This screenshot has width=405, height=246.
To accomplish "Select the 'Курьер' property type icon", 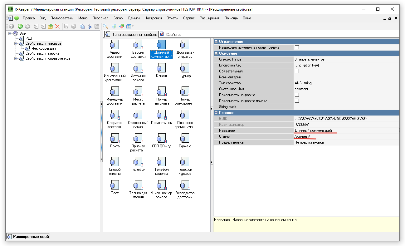I will 185,68.
